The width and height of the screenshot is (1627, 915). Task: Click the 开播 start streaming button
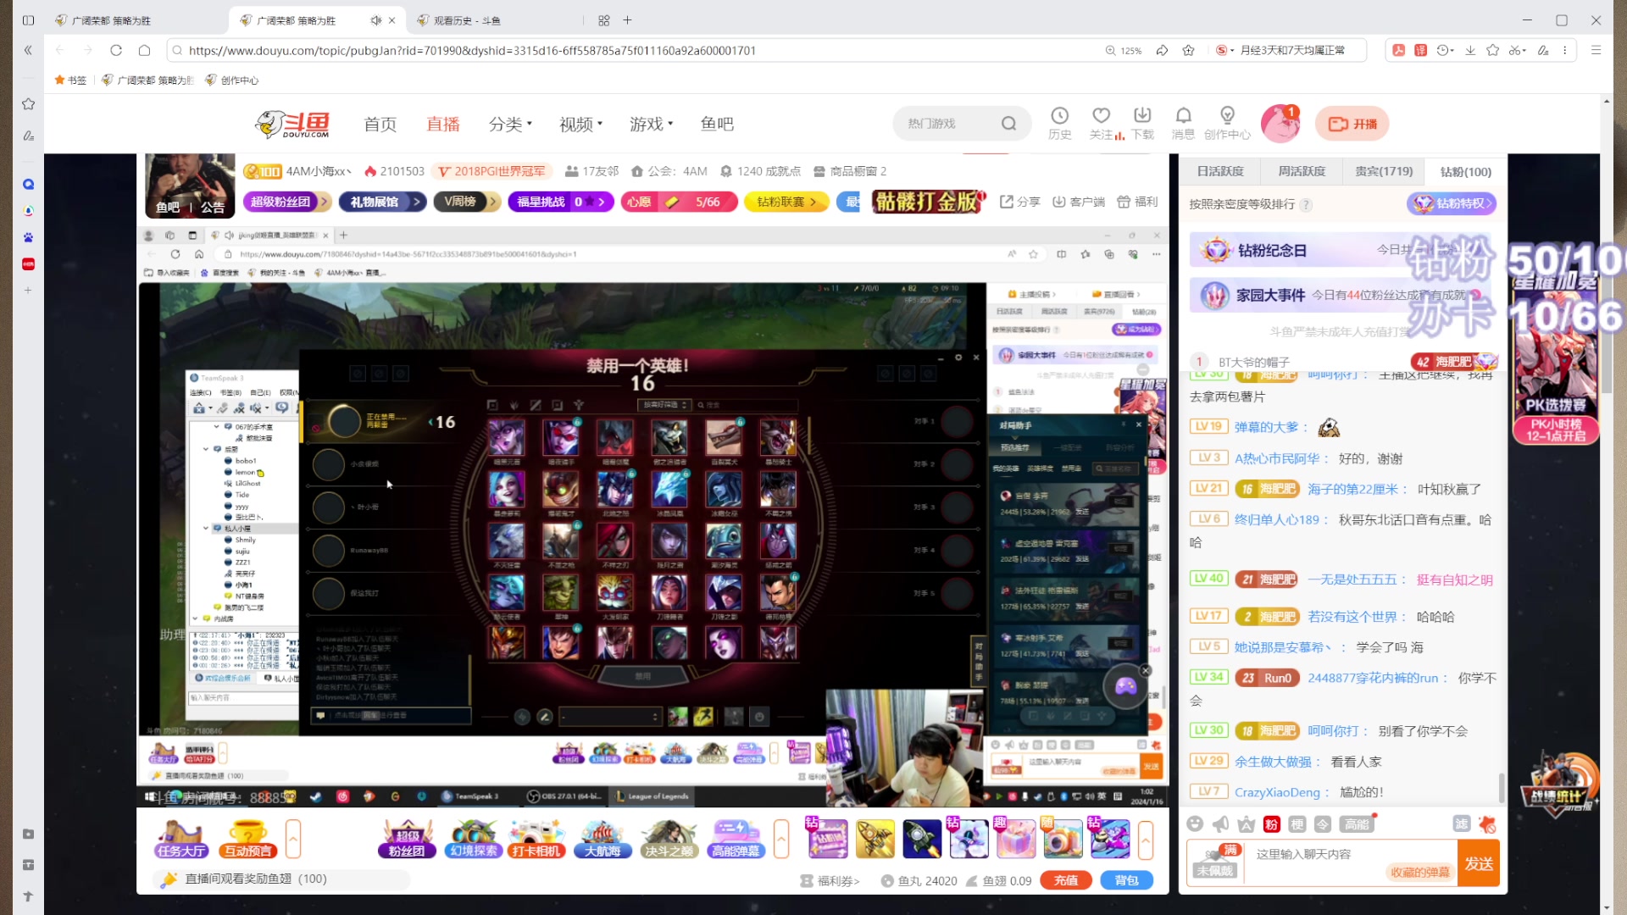pyautogui.click(x=1352, y=124)
